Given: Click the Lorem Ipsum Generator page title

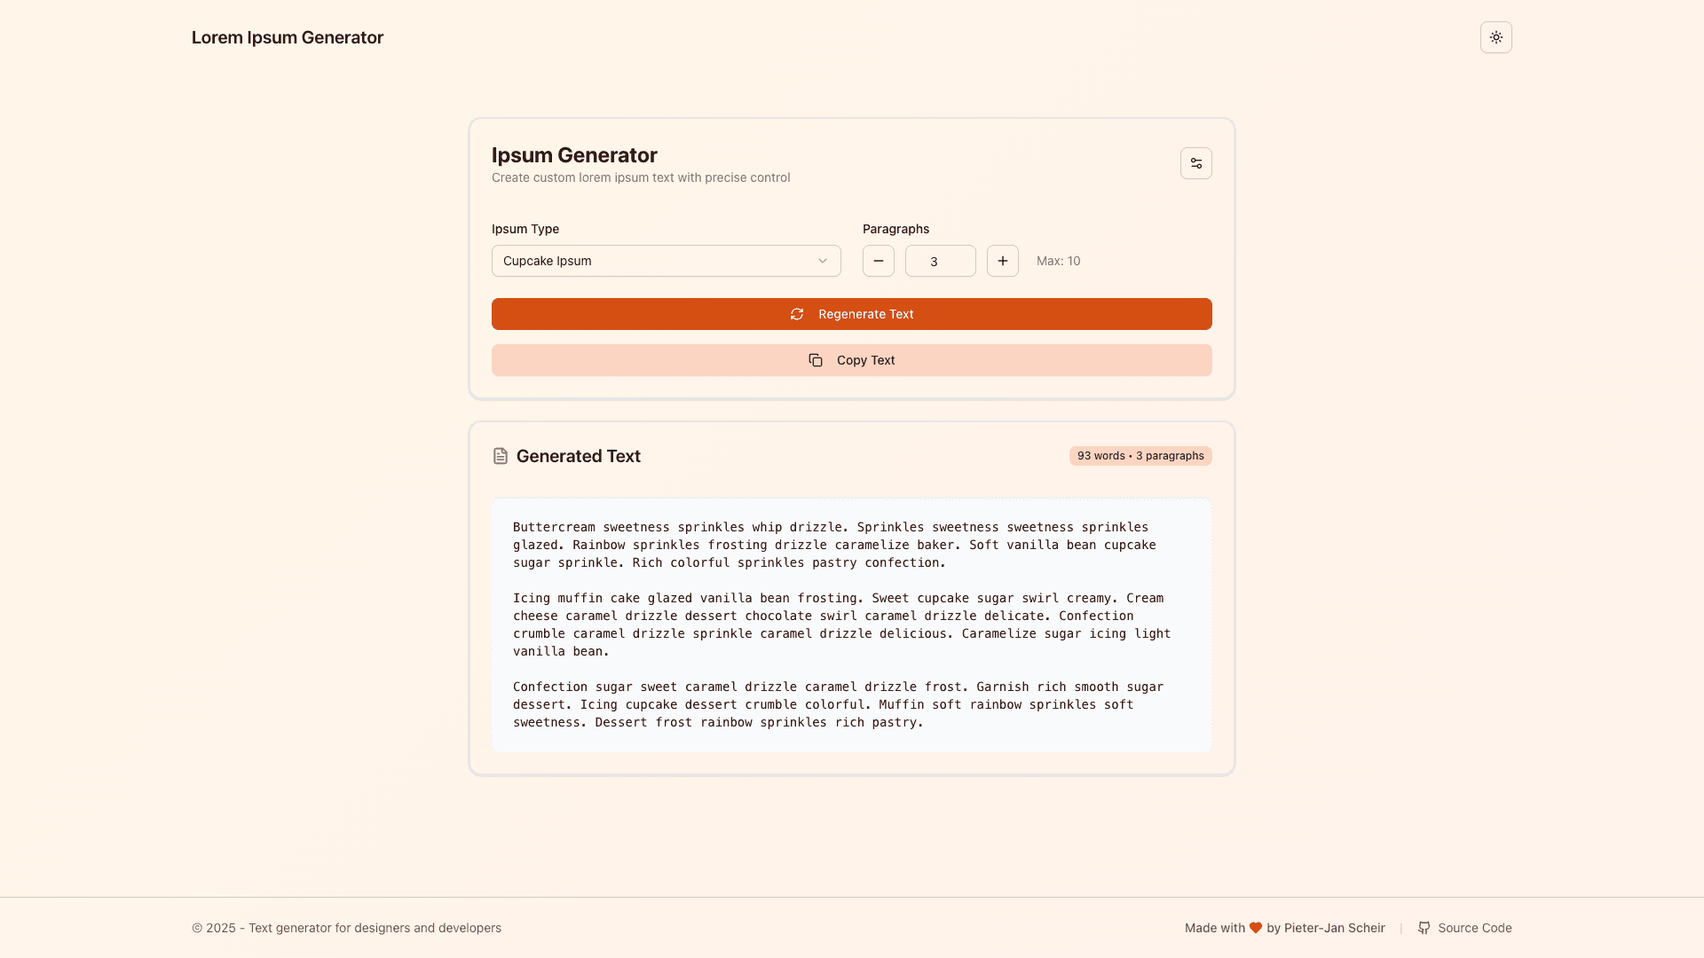Looking at the screenshot, I should tap(287, 37).
